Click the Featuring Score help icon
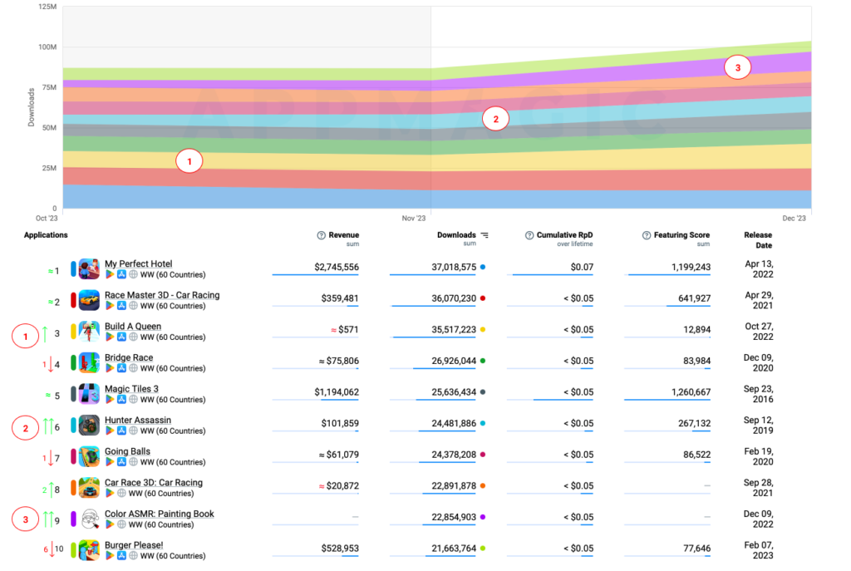The width and height of the screenshot is (851, 571). click(647, 235)
